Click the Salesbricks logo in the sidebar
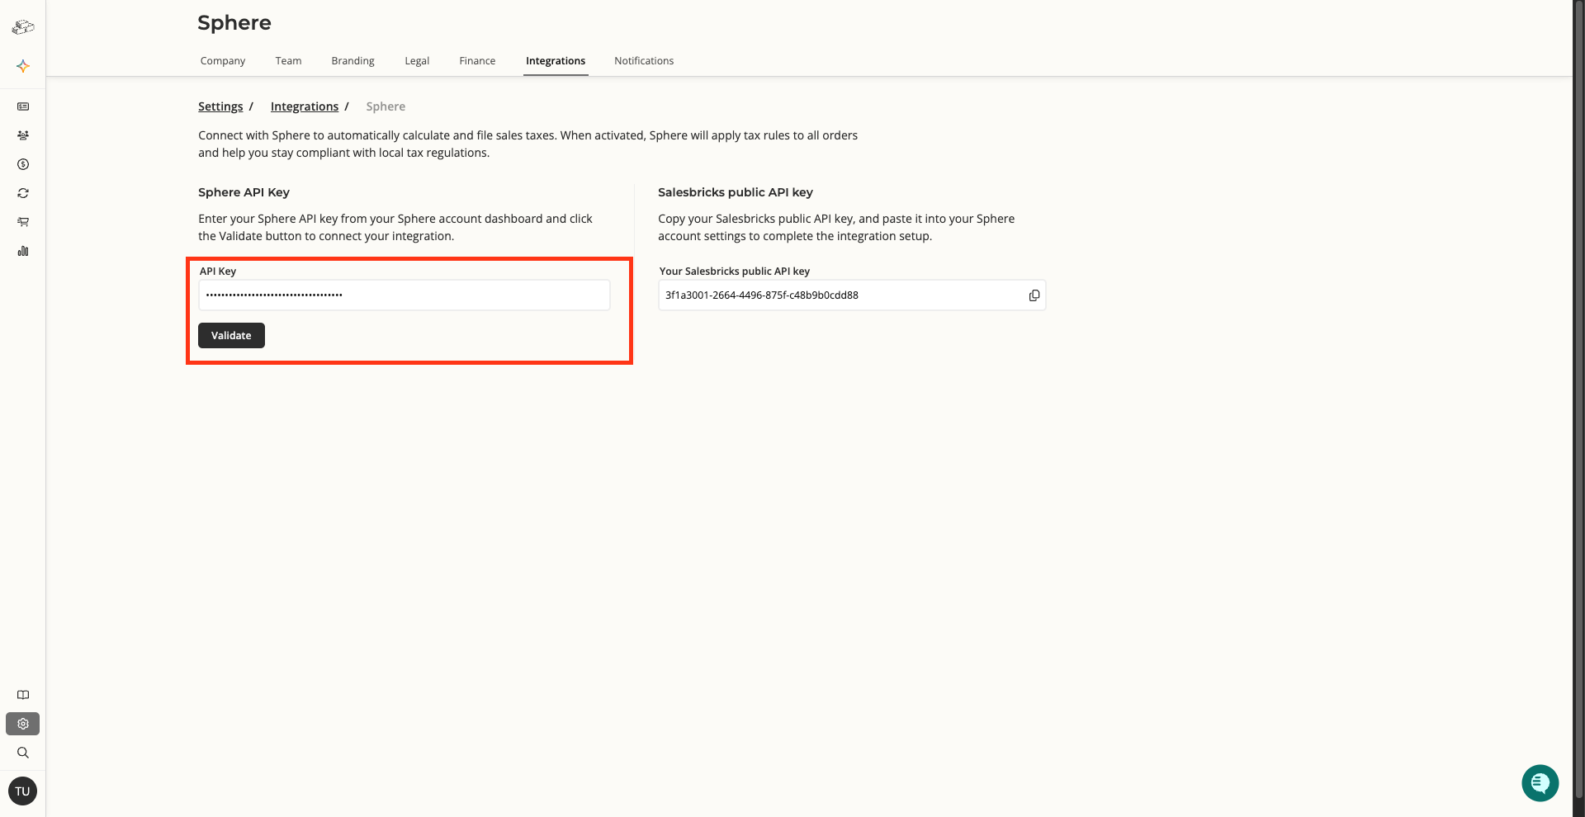 (x=23, y=27)
